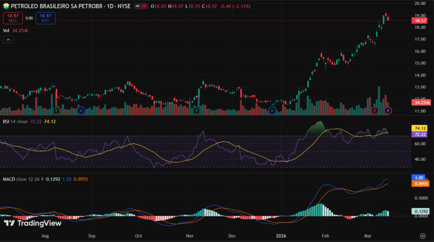Click the green earnings marker in November
This screenshot has width=434, height=242.
(197, 111)
